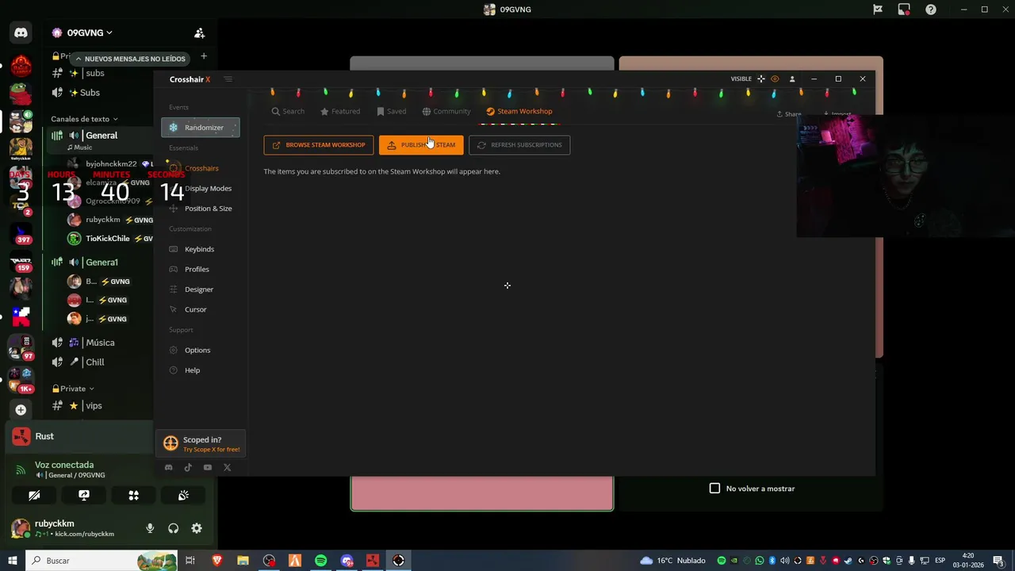Click the Windows Start button
Viewport: 1015px width, 571px height.
pos(13,561)
